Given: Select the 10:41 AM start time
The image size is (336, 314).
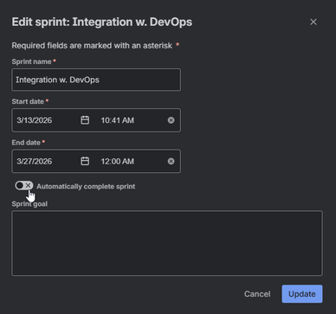Looking at the screenshot, I should (x=117, y=120).
